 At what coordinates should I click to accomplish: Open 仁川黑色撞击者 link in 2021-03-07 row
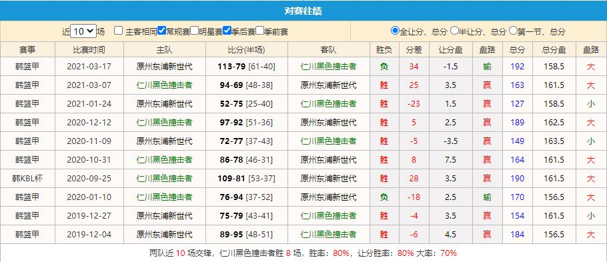[x=164, y=85]
